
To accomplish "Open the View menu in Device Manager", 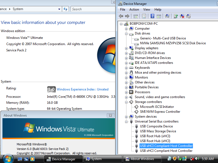I will 147,10.
